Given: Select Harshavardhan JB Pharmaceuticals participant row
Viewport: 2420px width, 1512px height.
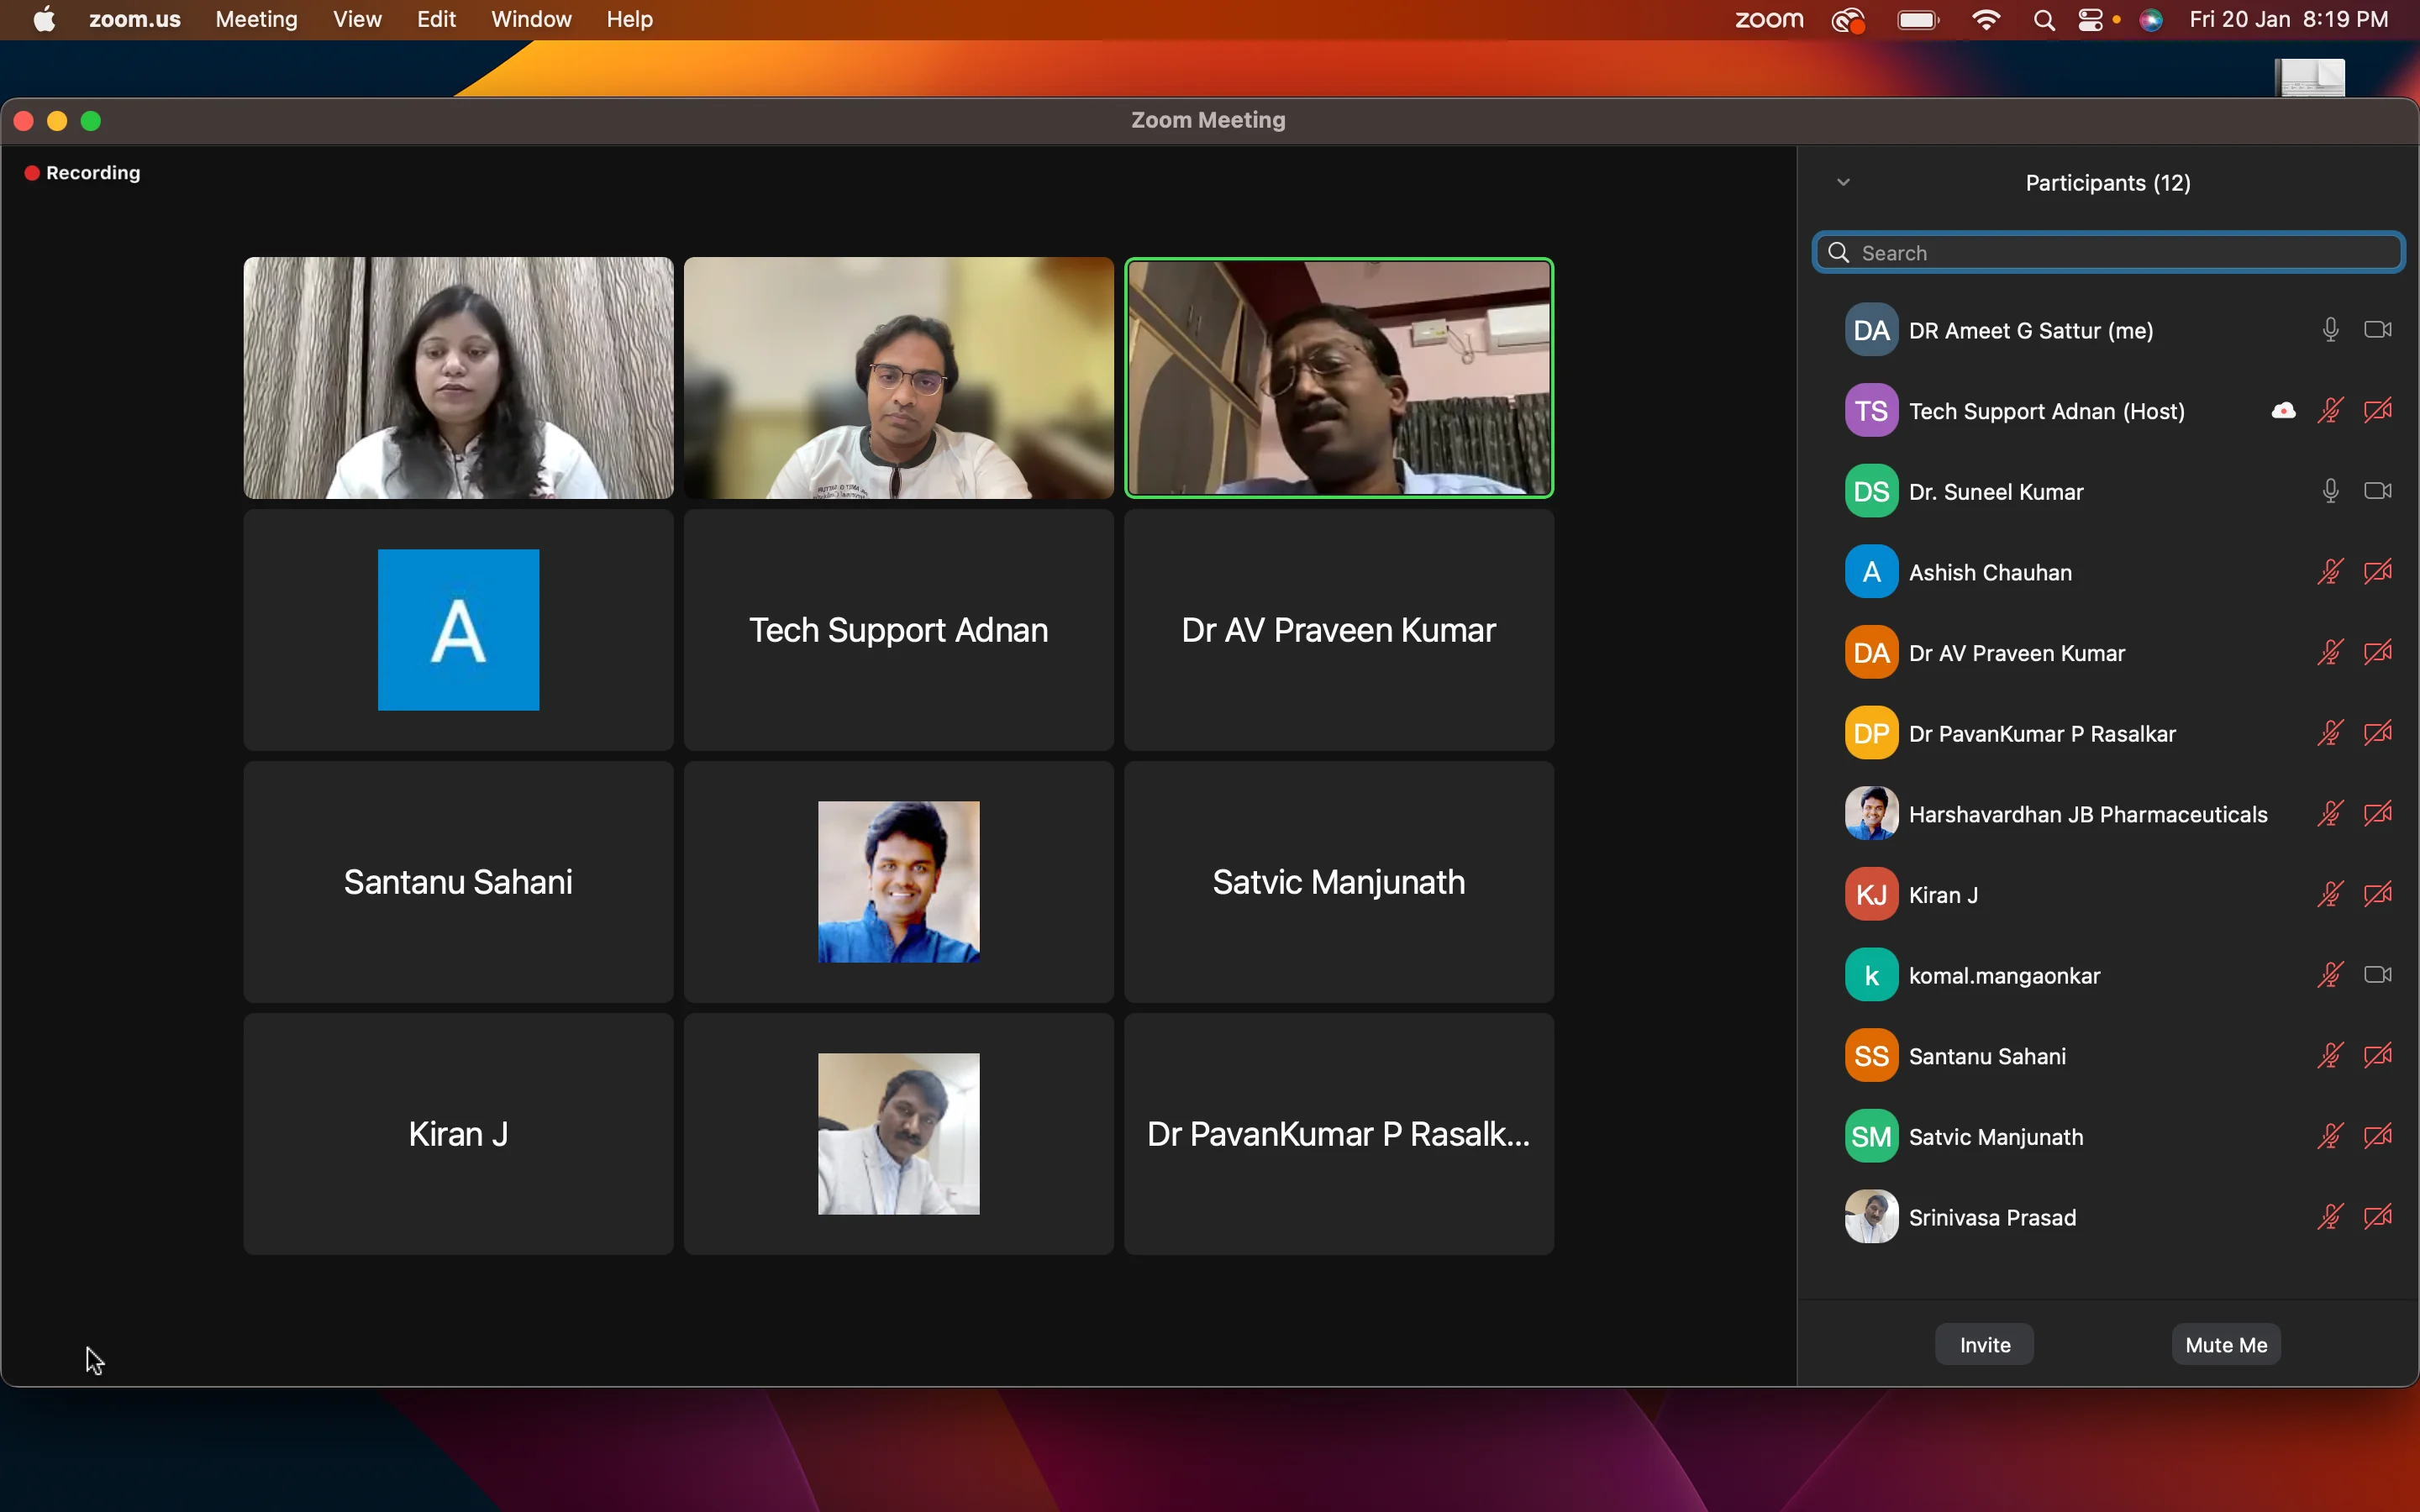Looking at the screenshot, I should (x=2108, y=814).
